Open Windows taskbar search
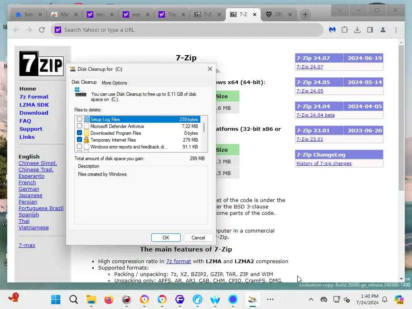The image size is (412, 309). tap(74, 299)
